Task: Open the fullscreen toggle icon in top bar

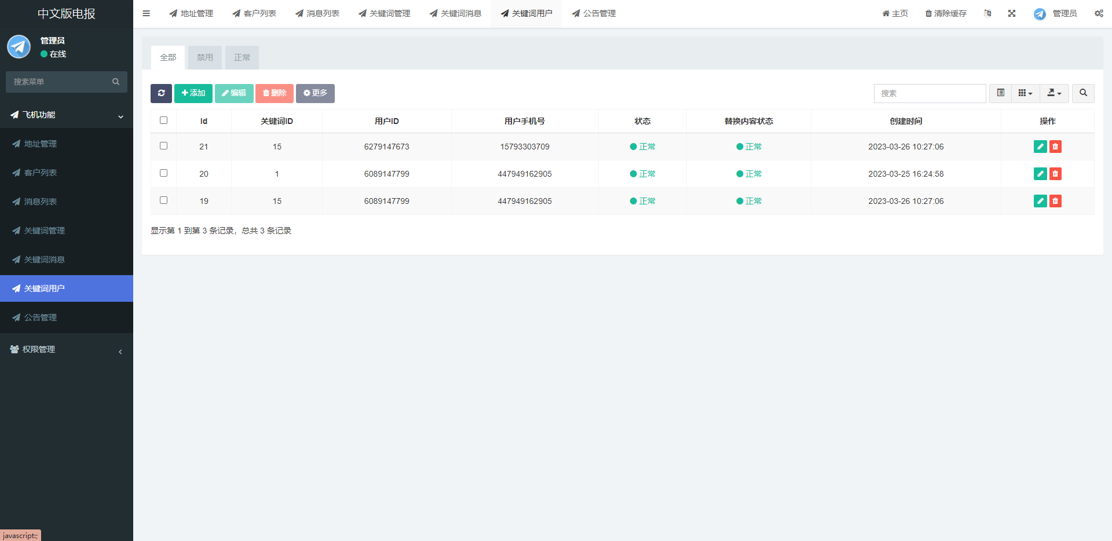Action: click(1012, 13)
